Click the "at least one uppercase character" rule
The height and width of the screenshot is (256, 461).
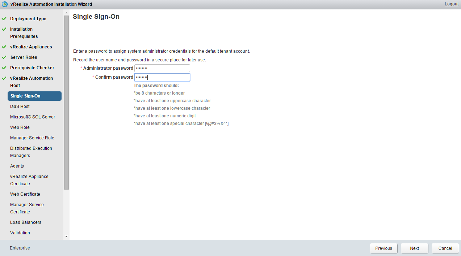tap(172, 101)
